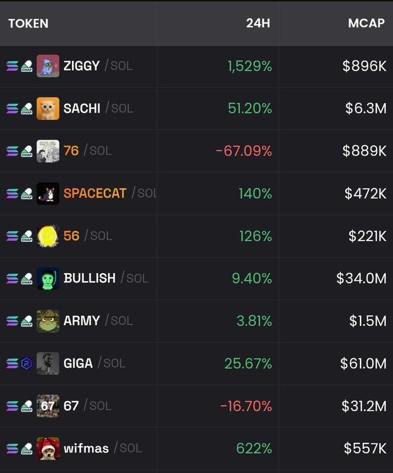Click the Raydium icon beside GIGA
393x473 pixels.
27,364
